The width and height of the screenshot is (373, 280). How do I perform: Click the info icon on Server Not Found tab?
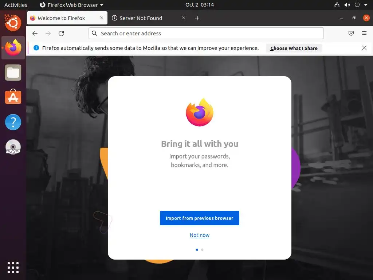coord(114,18)
